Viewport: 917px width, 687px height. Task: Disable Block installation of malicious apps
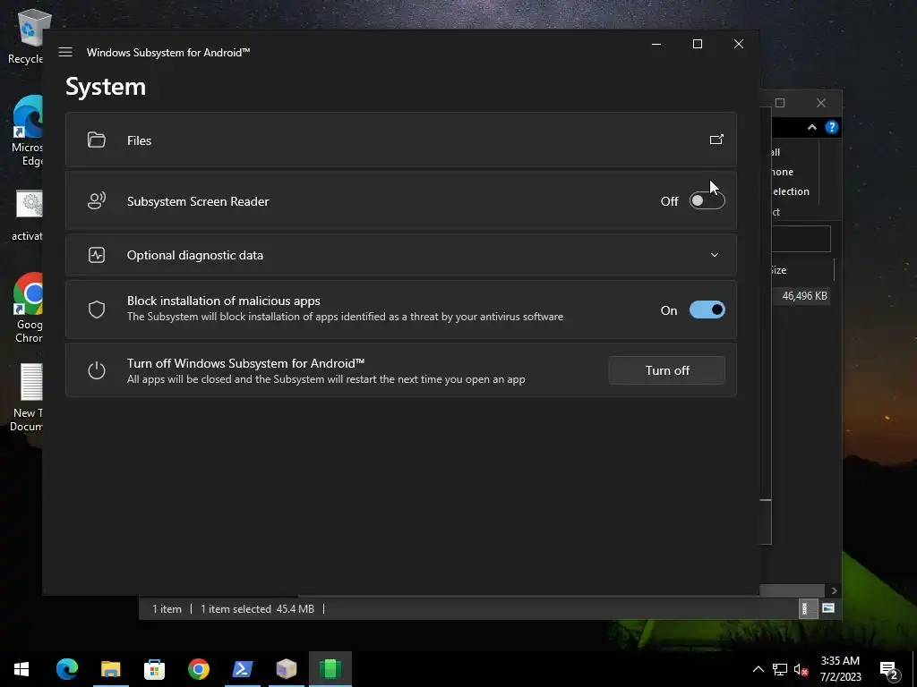[x=707, y=310]
